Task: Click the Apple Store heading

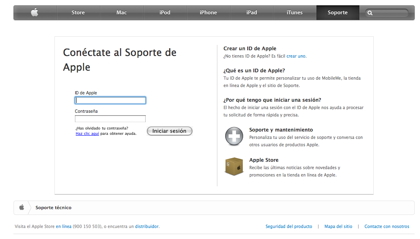Action: click(264, 160)
